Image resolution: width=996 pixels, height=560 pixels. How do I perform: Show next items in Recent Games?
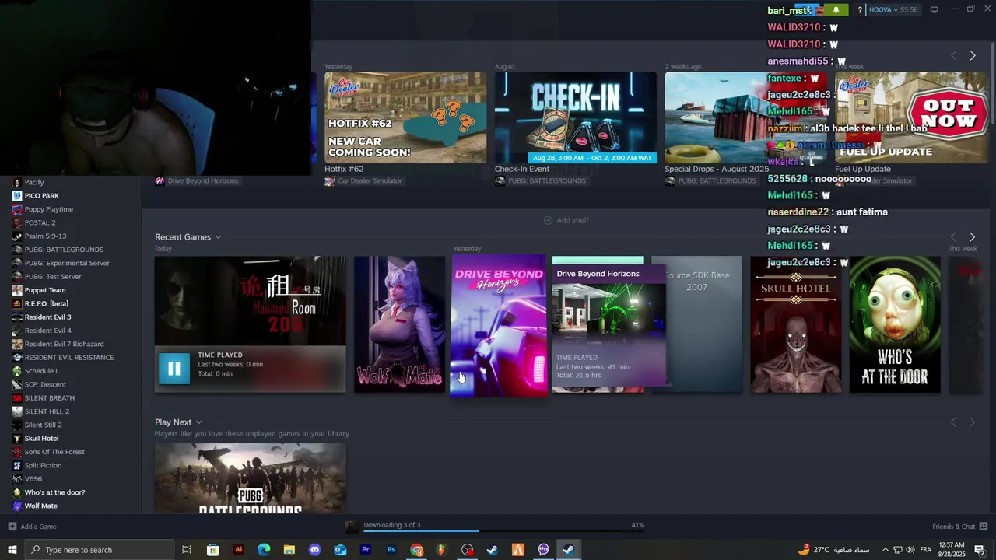pos(972,237)
